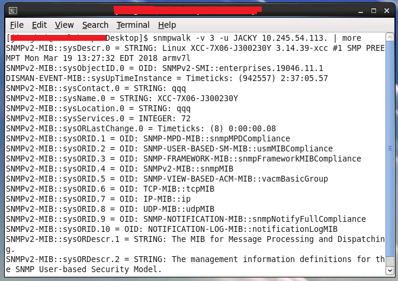
Task: Click the vertical scrollbar thumb grip
Action: pyautogui.click(x=390, y=148)
